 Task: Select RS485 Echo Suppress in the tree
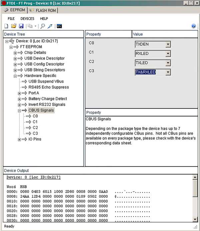click(x=48, y=87)
